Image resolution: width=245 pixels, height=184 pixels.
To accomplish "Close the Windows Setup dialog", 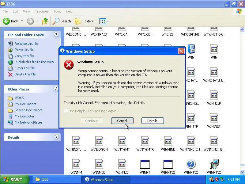I will coord(181,51).
